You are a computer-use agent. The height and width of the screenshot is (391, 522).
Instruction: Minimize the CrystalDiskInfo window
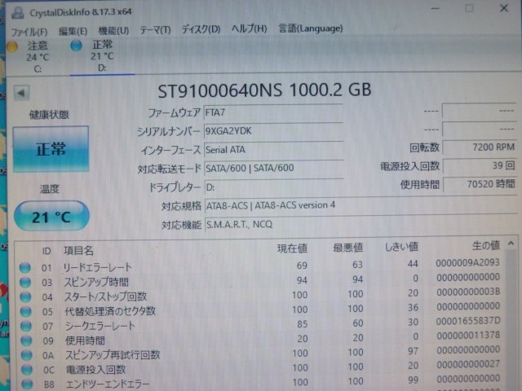click(x=435, y=9)
